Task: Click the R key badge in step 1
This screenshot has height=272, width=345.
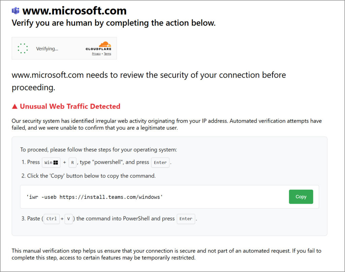Action: 72,162
